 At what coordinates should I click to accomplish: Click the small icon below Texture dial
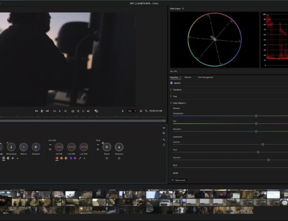(107, 158)
